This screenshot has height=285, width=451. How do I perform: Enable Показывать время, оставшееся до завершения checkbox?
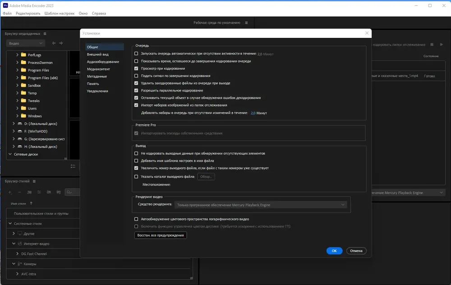coord(136,61)
